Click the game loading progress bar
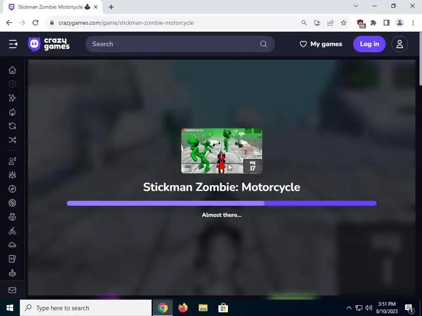422x316 pixels. point(221,203)
